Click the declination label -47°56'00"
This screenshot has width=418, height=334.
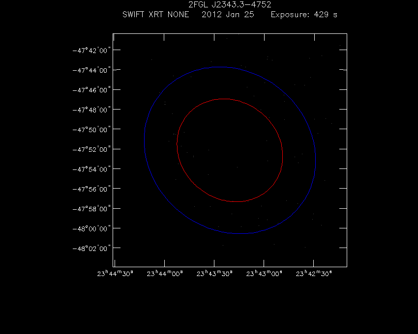[x=91, y=189]
